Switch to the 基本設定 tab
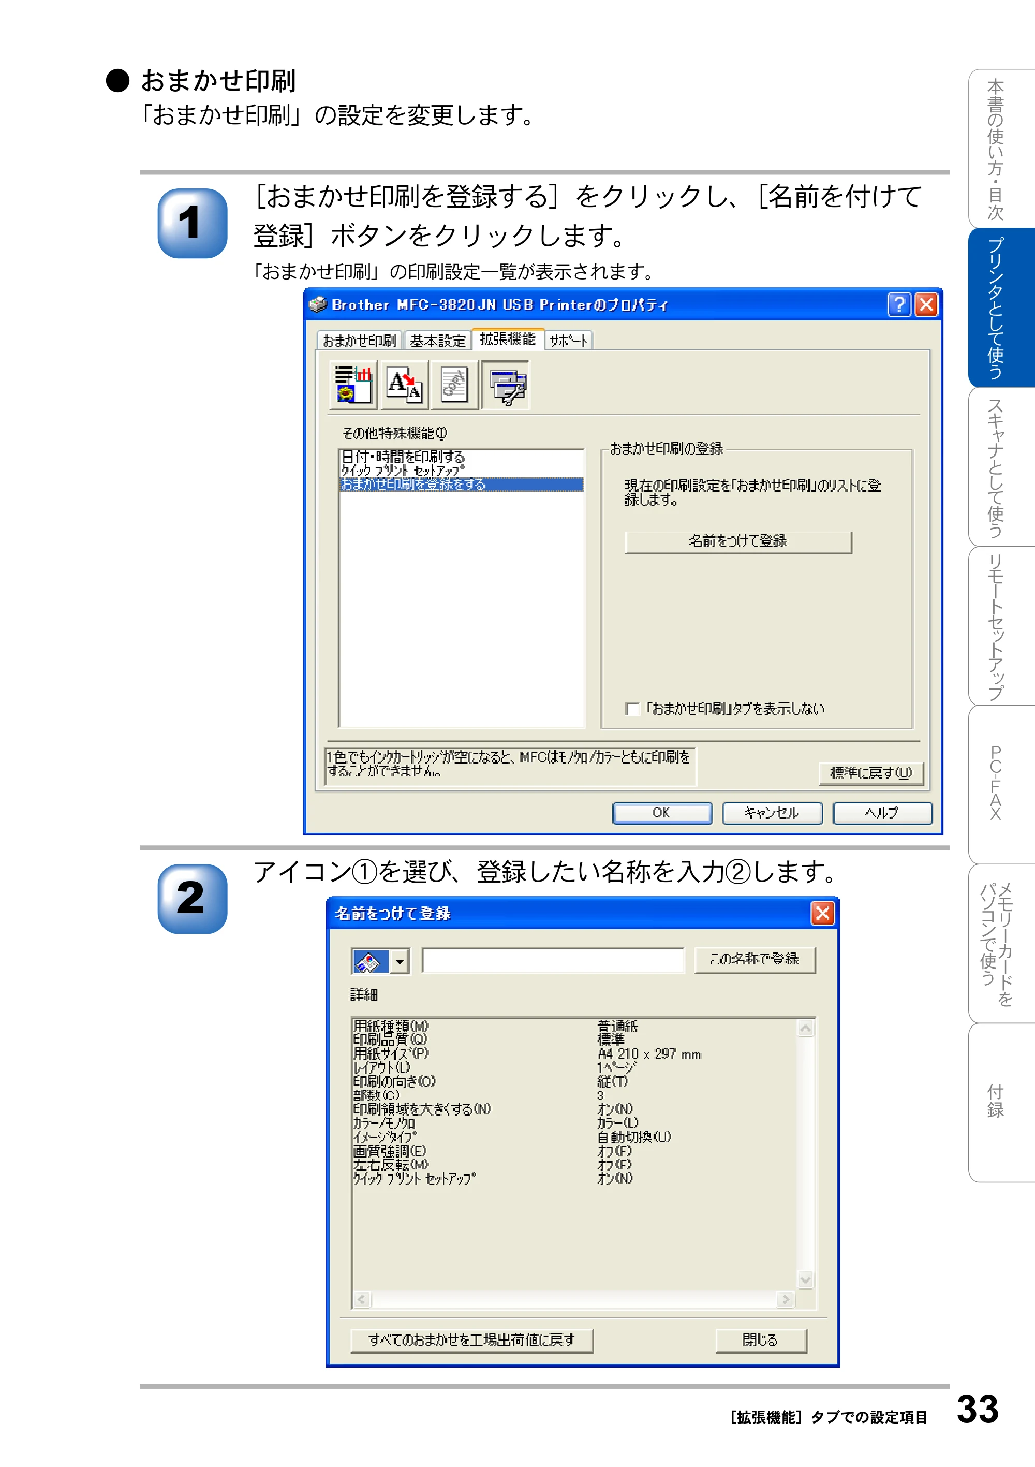 pos(438,341)
